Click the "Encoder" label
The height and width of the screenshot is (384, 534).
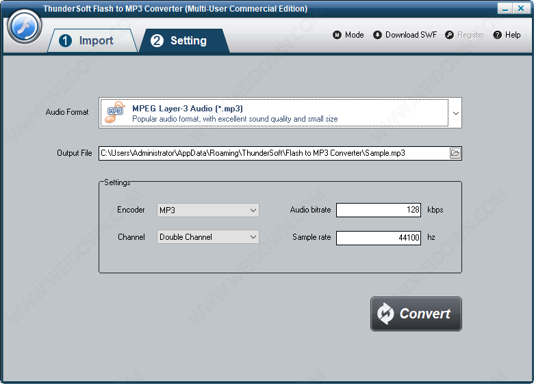pyautogui.click(x=131, y=210)
